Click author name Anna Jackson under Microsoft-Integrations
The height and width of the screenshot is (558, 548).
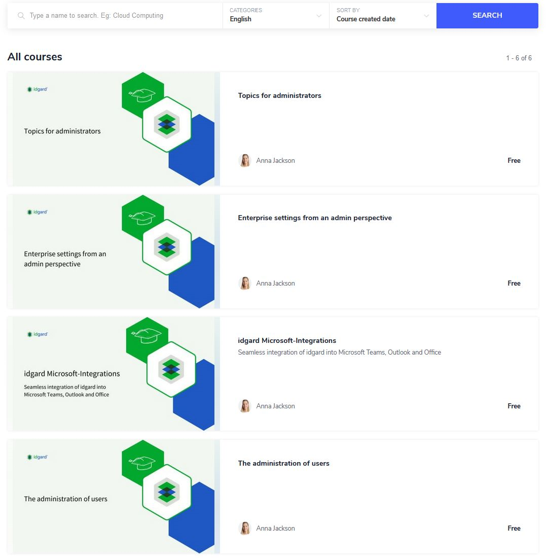pyautogui.click(x=276, y=406)
